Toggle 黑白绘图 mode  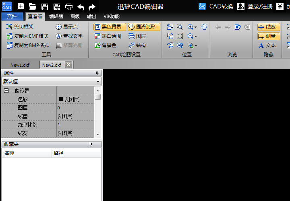click(108, 36)
